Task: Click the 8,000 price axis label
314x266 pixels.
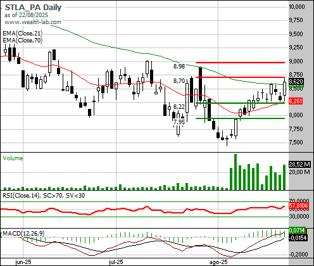Action: (296, 115)
